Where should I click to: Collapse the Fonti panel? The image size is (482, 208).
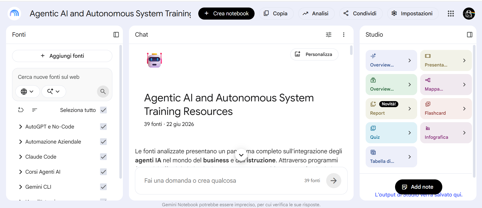point(116,35)
